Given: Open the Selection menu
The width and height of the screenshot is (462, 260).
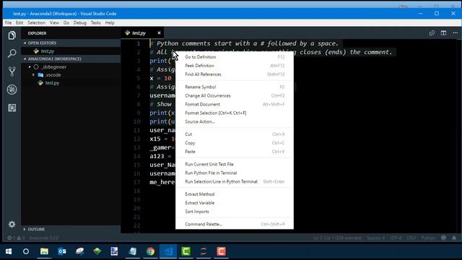Looking at the screenshot, I should 37,22.
